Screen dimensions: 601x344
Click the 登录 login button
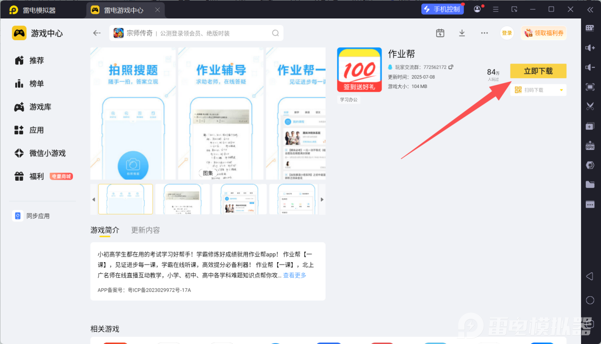pos(507,33)
